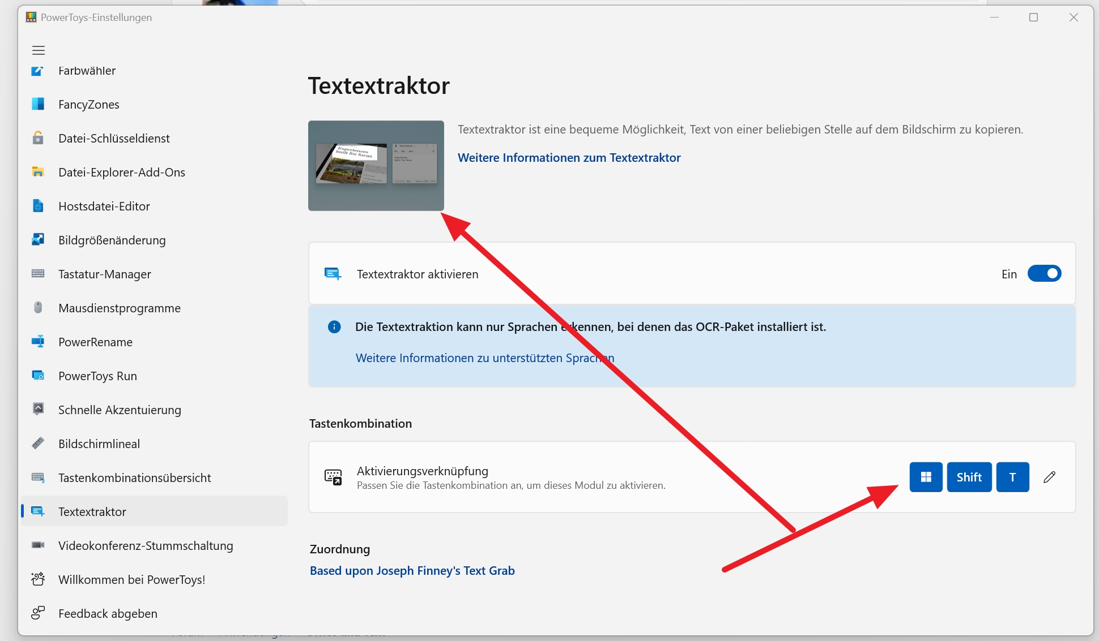Maximize the PowerToys settings window
The width and height of the screenshot is (1099, 641).
pos(1033,18)
